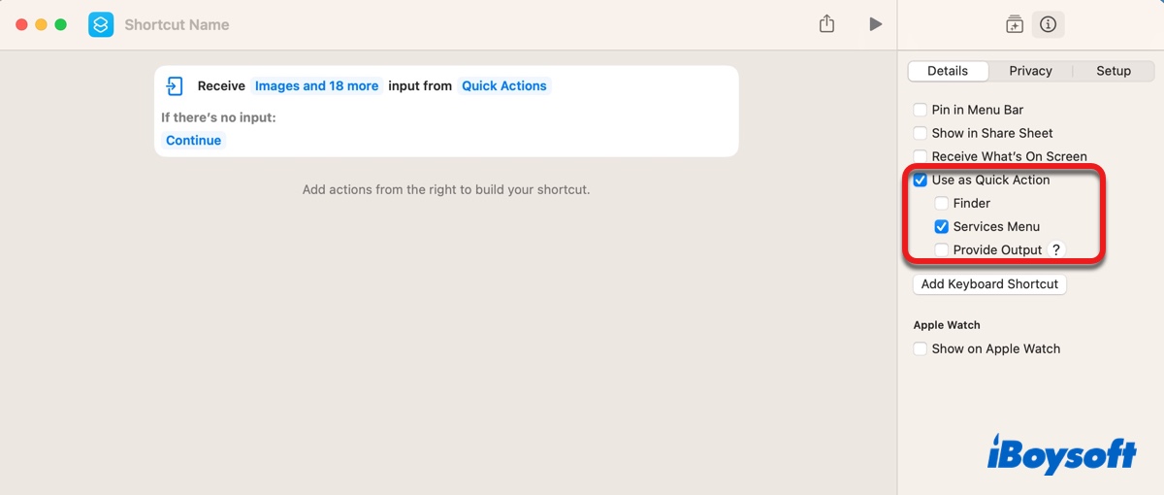Open the 'Images and 18 more' input types
1164x495 pixels.
[x=316, y=86]
